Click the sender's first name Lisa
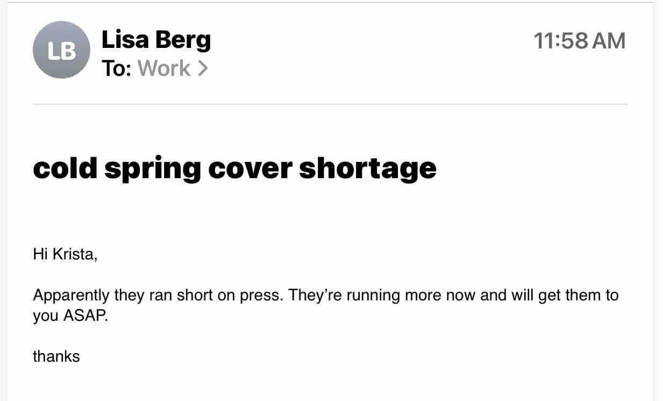 (124, 40)
